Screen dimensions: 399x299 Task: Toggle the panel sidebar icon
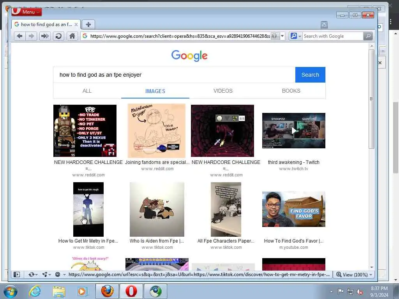[17, 274]
